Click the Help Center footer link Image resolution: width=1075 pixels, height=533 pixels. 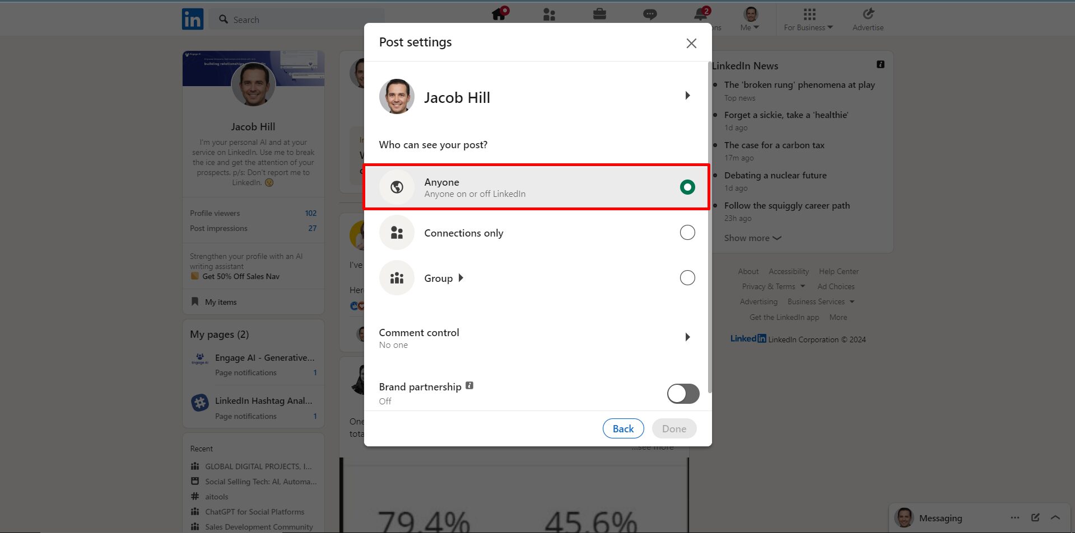(x=839, y=271)
